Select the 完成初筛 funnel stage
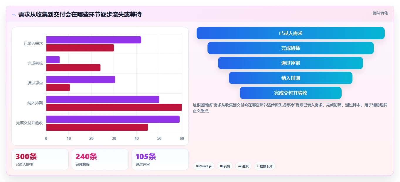 pyautogui.click(x=291, y=48)
